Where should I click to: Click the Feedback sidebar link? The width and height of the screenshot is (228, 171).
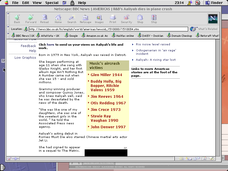28,46
